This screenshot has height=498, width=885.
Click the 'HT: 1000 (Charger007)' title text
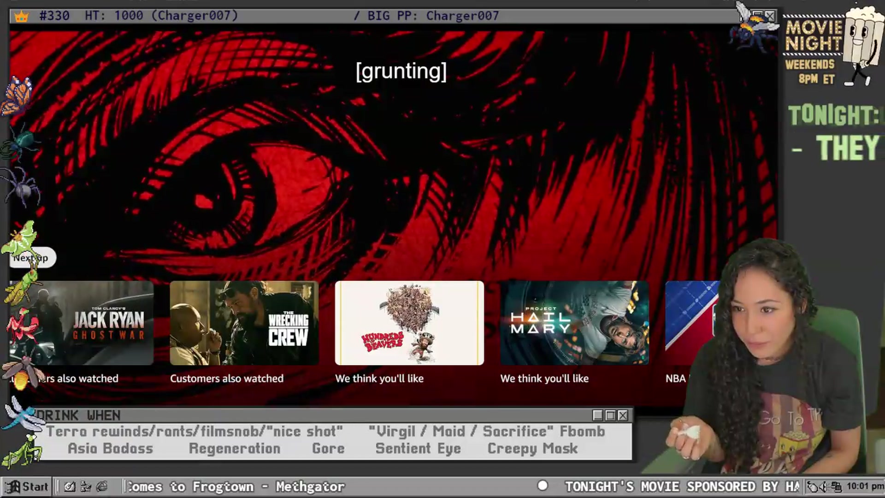161,16
